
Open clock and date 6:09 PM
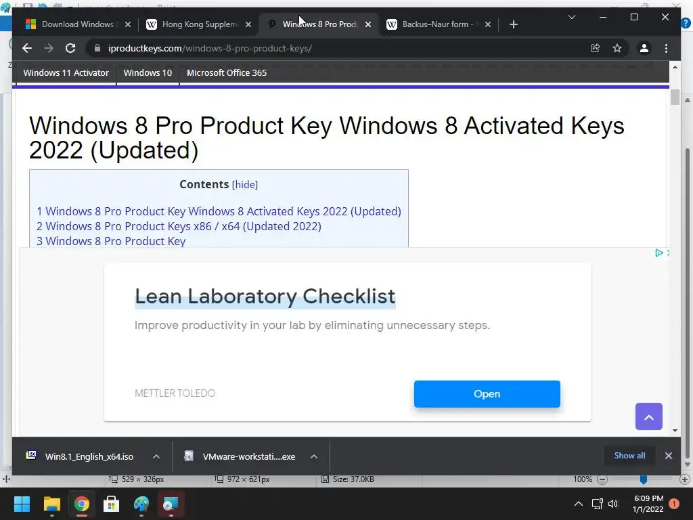pyautogui.click(x=648, y=504)
